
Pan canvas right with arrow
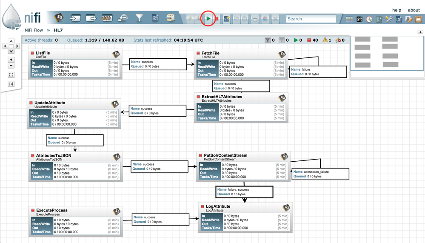point(17,46)
